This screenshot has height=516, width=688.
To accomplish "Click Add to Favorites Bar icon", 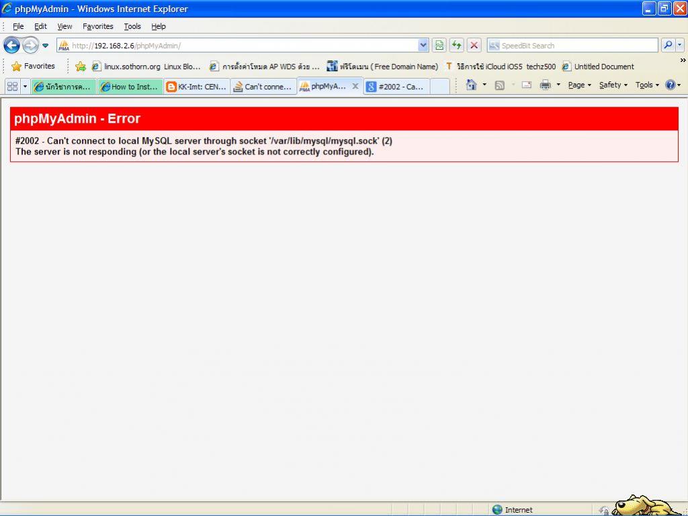I will (81, 67).
